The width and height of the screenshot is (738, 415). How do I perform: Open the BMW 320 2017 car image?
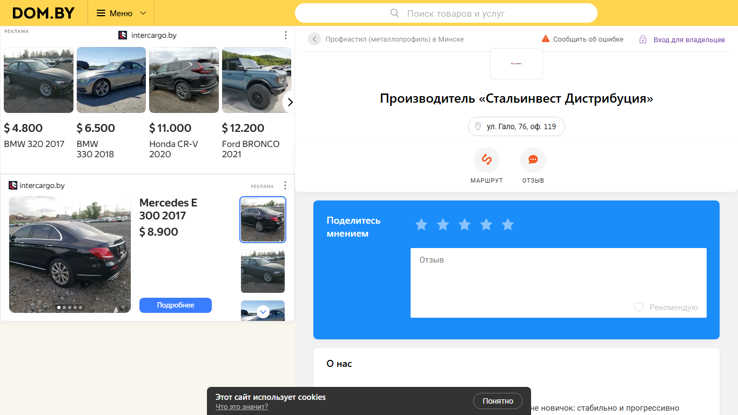(38, 80)
